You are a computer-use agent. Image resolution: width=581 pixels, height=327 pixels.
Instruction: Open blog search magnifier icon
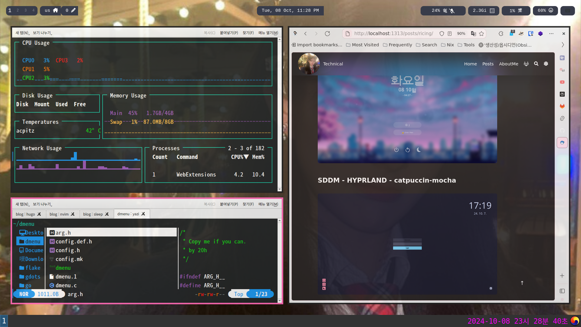(536, 64)
